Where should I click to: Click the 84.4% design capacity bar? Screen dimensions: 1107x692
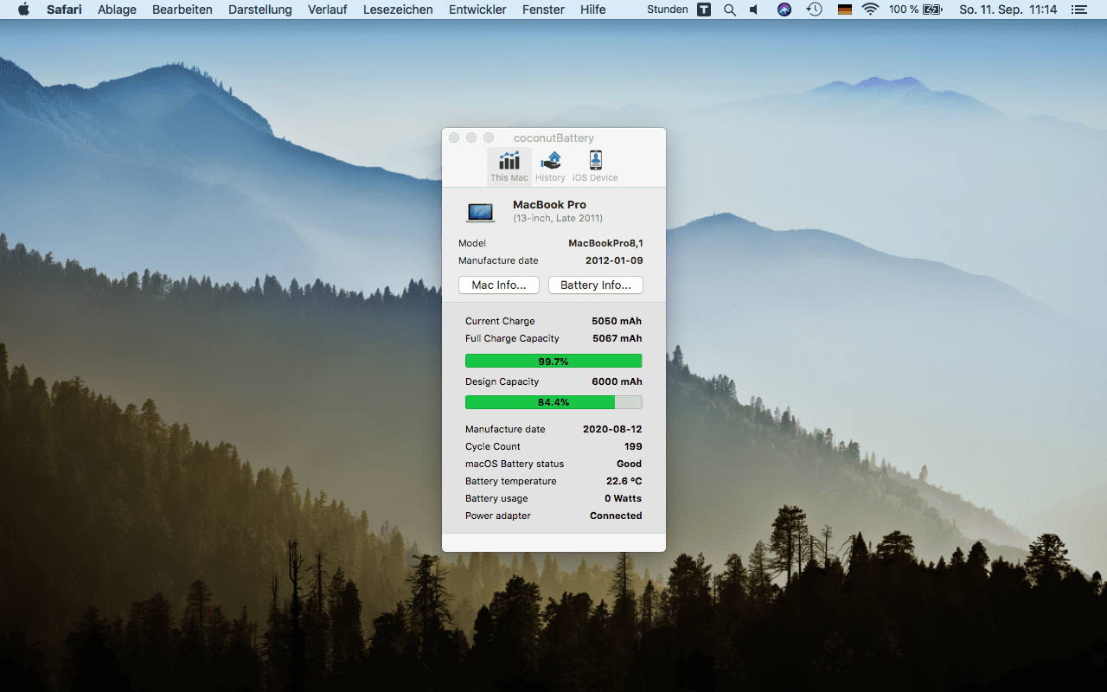[553, 402]
